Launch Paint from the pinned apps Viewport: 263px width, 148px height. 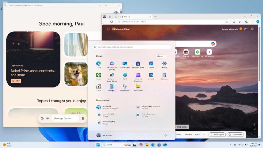tap(125, 76)
